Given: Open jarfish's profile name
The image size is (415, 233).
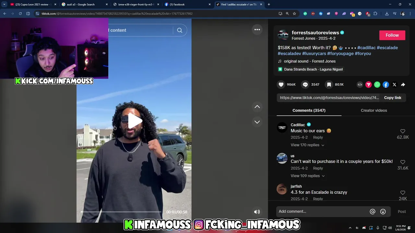Looking at the screenshot, I should [296, 186].
